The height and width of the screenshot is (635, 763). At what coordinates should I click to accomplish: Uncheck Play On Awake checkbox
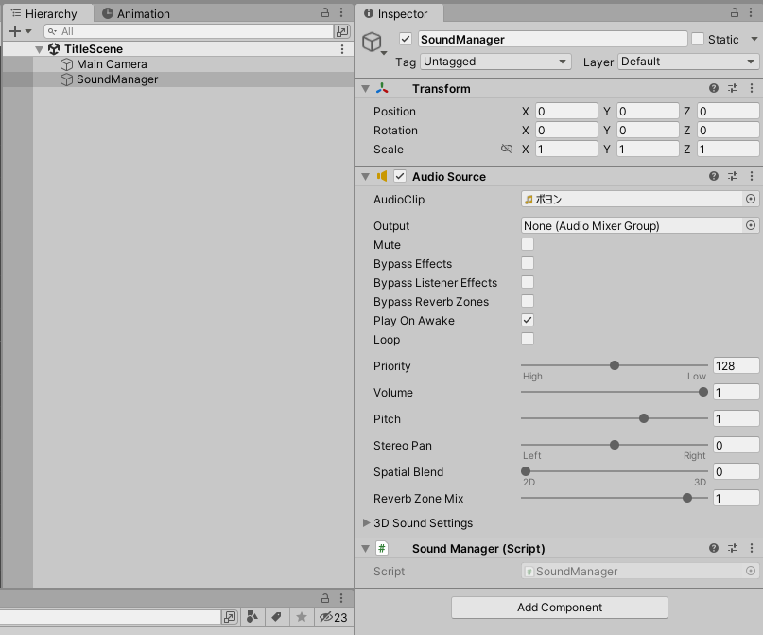point(527,320)
